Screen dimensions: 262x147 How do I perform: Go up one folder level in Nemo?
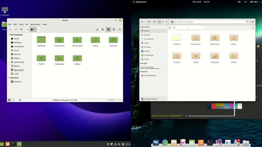click(x=21, y=29)
